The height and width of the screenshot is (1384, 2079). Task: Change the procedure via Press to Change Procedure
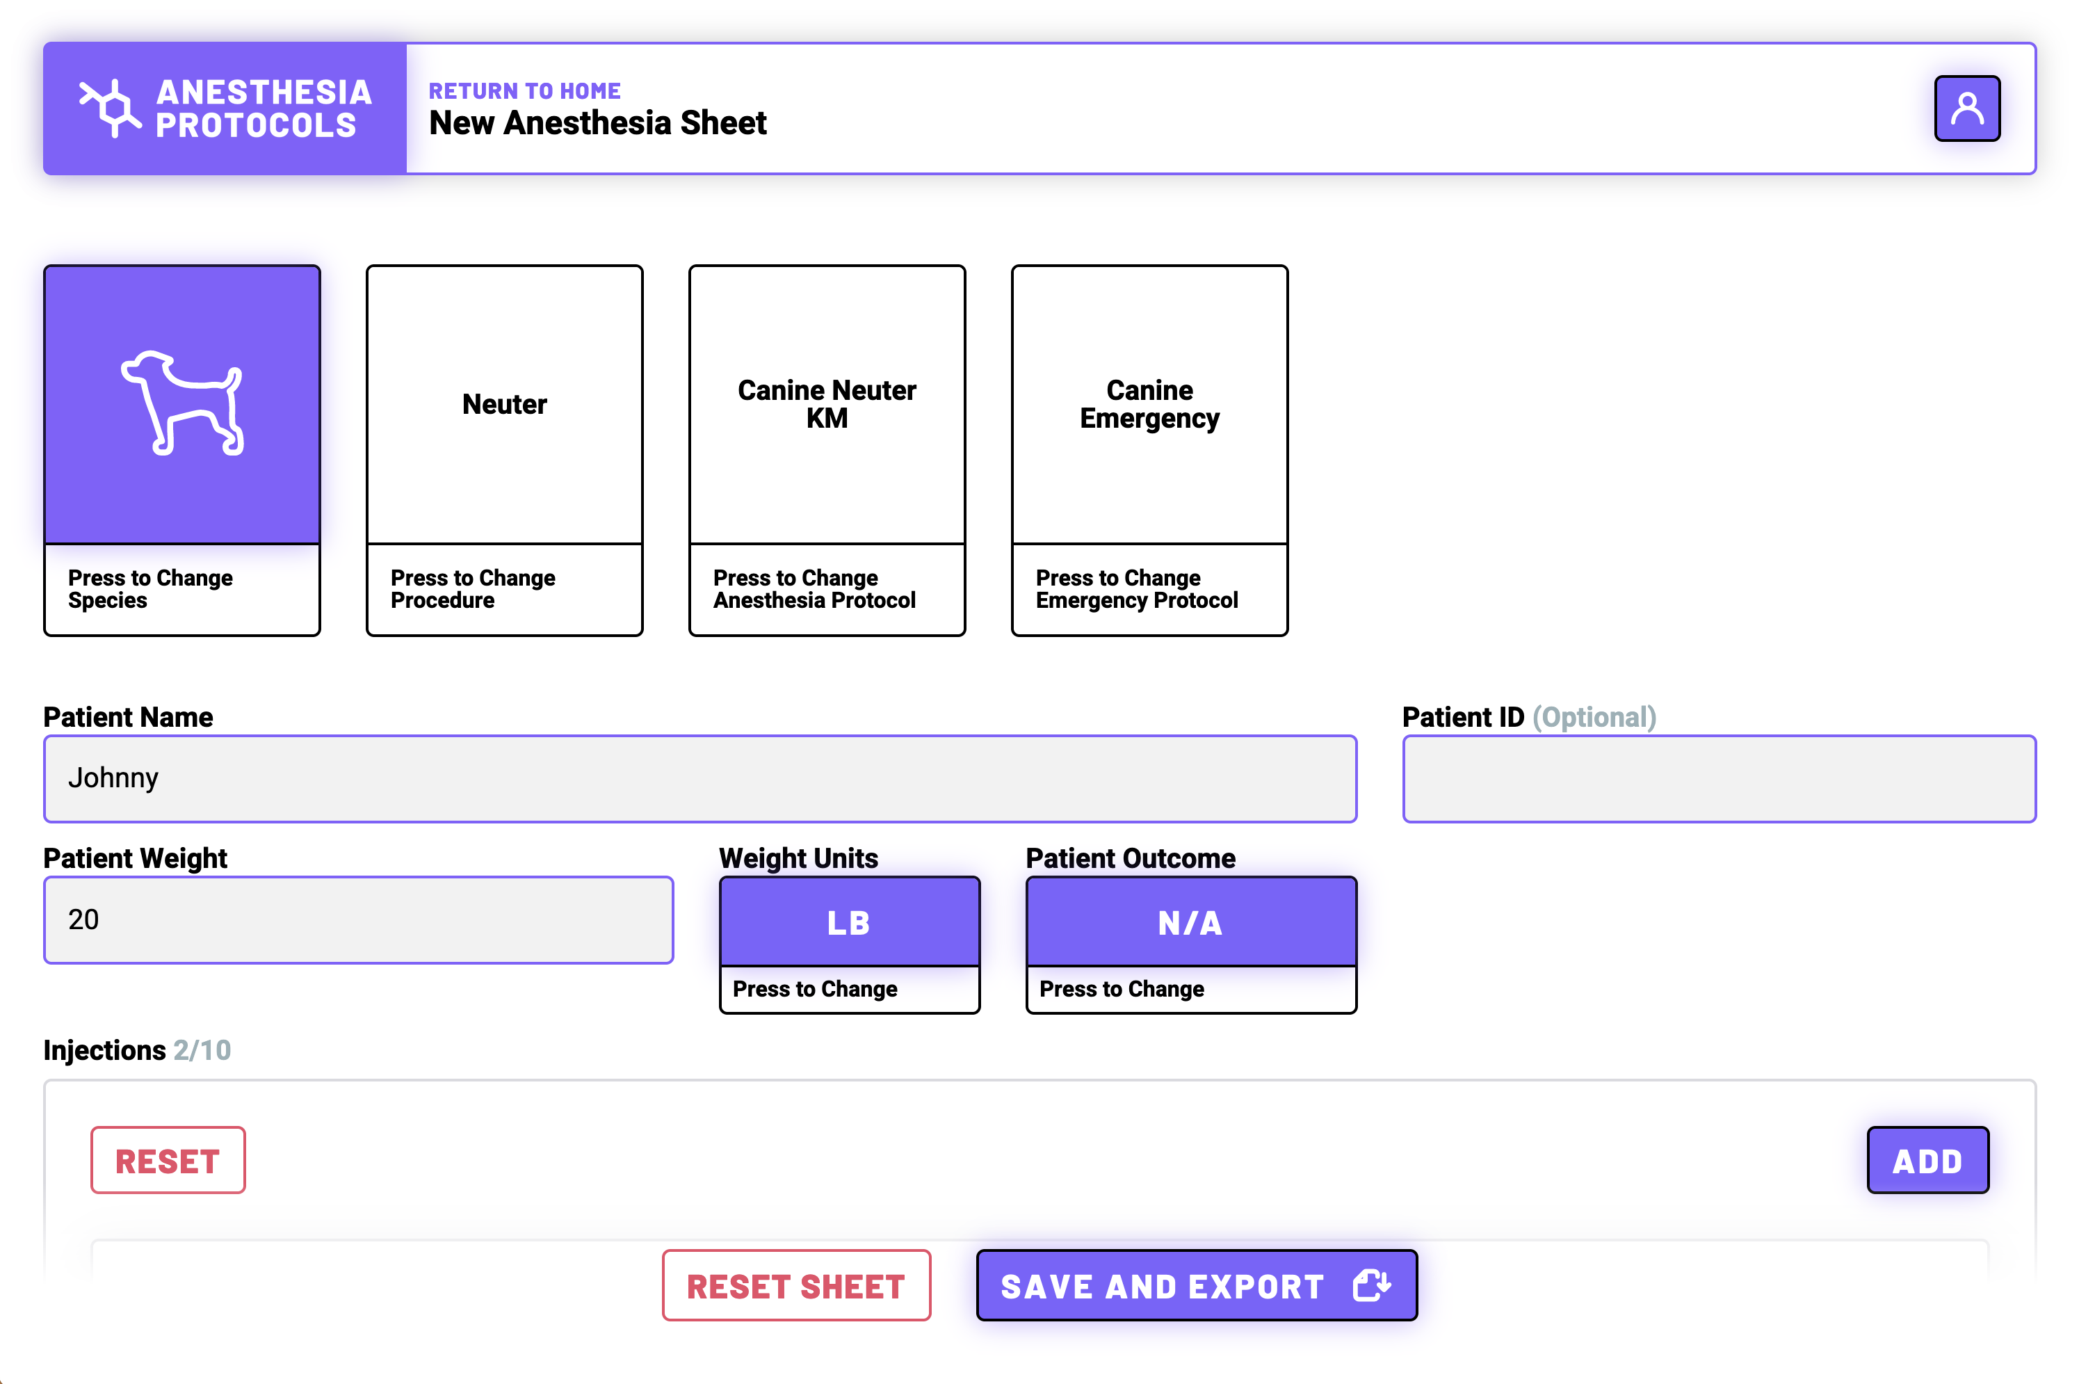(505, 589)
